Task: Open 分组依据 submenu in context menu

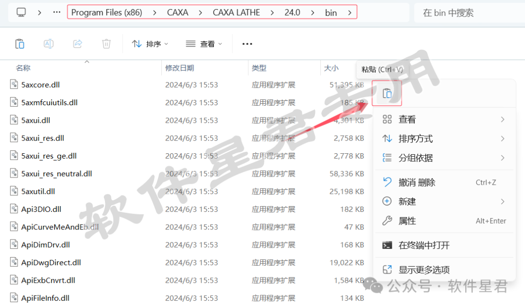Action: click(444, 158)
